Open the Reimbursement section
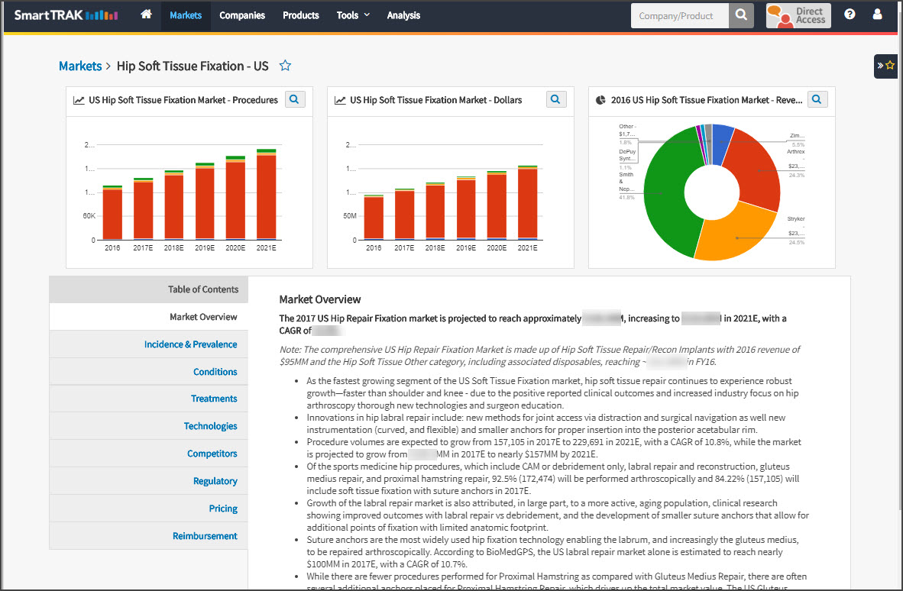Screen dimensions: 903x591 pos(148,536)
